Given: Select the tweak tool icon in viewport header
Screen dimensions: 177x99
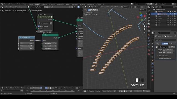Looking at the screenshot, I should [85, 10].
